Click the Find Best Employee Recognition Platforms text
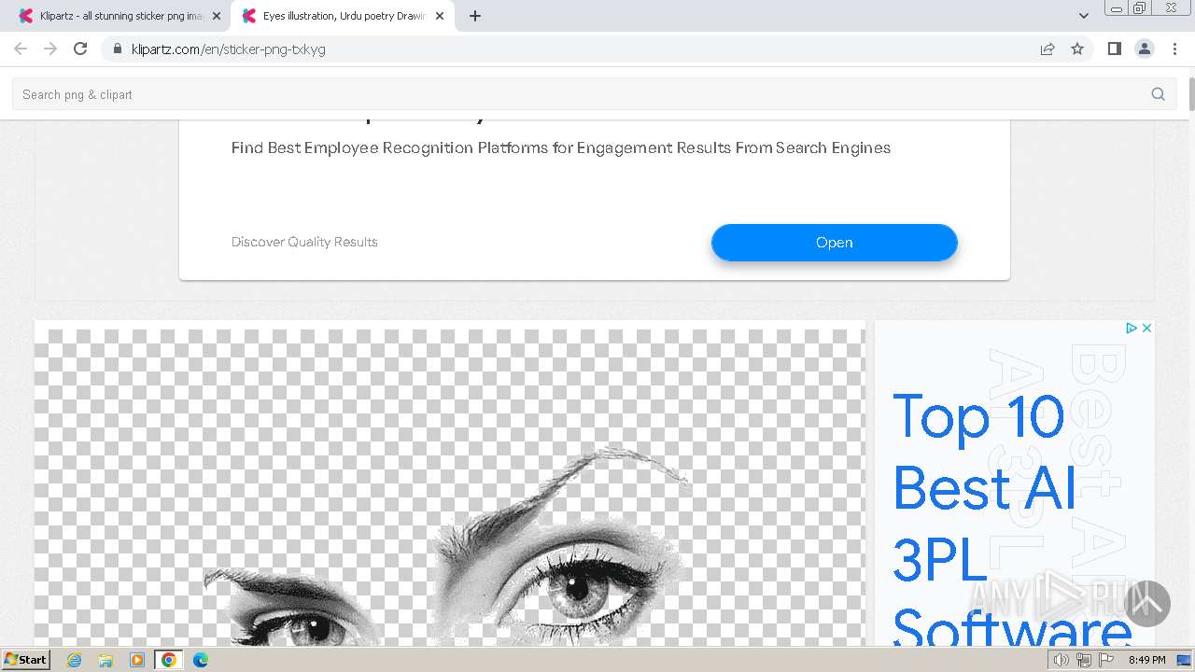1195x672 pixels. pyautogui.click(x=560, y=147)
